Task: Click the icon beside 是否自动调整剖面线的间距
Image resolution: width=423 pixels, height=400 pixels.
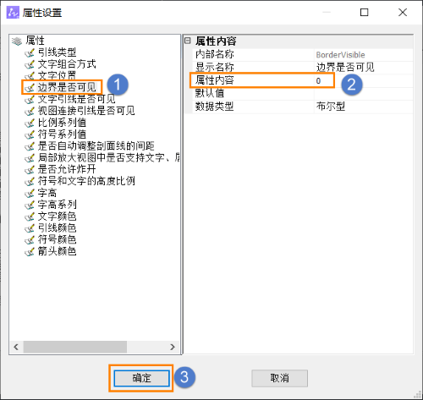Action: pos(30,146)
